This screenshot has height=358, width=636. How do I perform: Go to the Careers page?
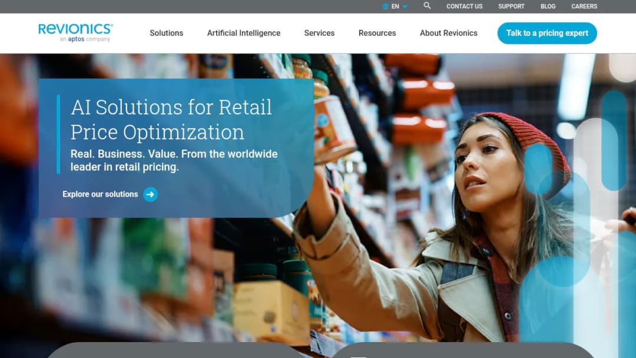[584, 6]
